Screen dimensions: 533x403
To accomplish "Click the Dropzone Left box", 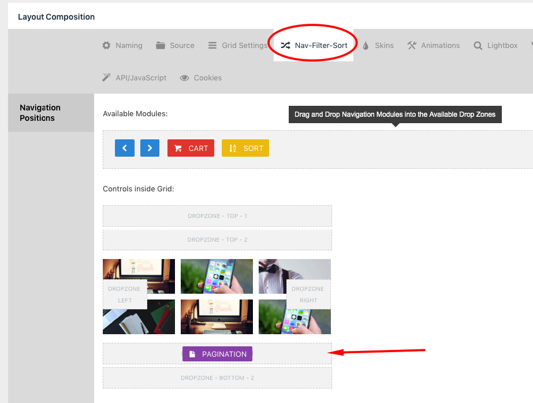I will click(x=125, y=294).
